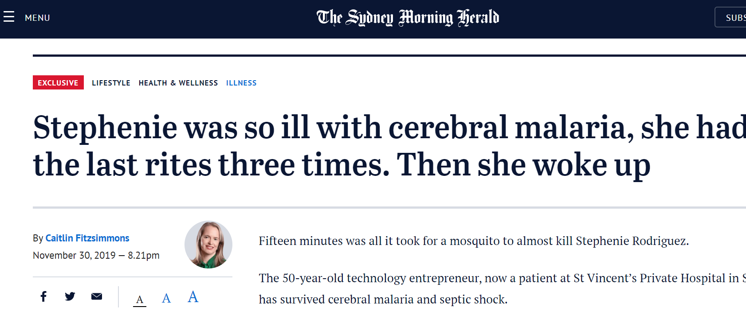The height and width of the screenshot is (311, 746).
Task: Share article on Facebook
Action: [43, 296]
